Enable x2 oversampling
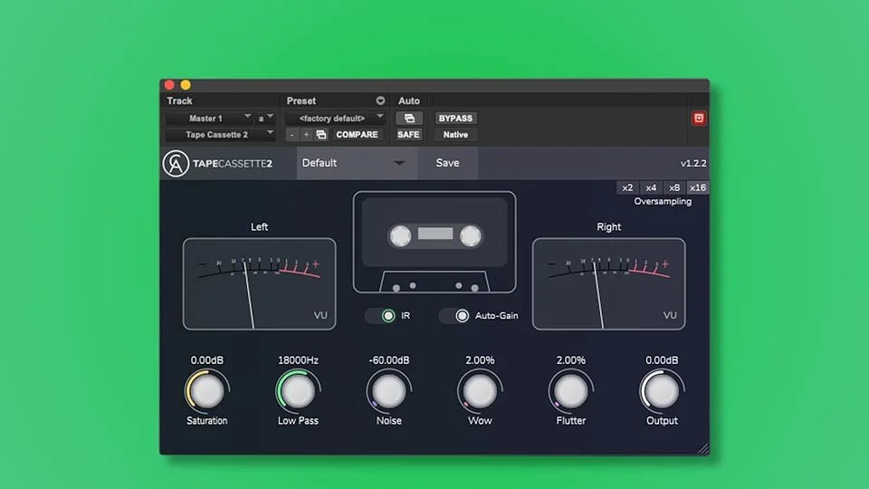The image size is (869, 489). tap(627, 188)
